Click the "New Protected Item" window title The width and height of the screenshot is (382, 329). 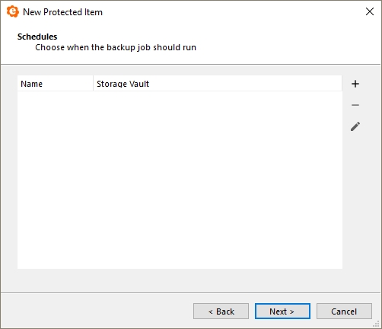tap(62, 12)
